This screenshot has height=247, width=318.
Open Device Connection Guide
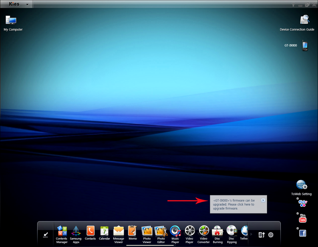[304, 19]
